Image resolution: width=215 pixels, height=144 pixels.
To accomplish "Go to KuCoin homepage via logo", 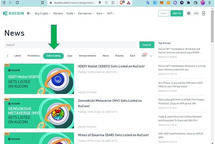I will click(x=14, y=13).
